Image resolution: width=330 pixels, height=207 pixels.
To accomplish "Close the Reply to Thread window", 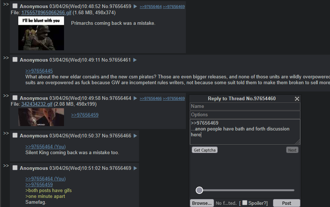I will 297,98.
